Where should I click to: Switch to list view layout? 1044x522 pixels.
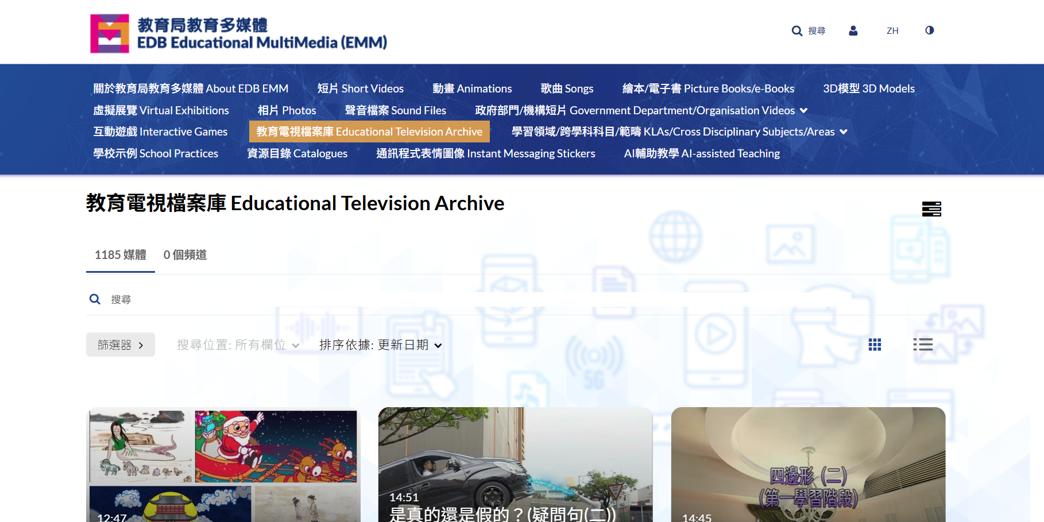922,345
